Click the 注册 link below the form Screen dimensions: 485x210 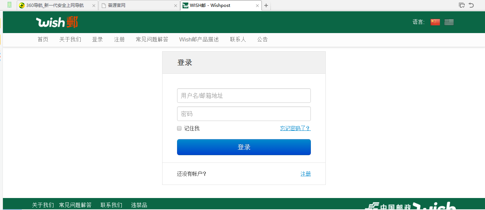[305, 174]
